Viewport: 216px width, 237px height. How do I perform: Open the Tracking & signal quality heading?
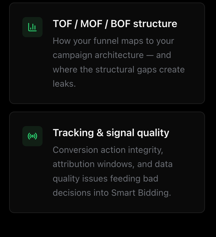tap(111, 133)
